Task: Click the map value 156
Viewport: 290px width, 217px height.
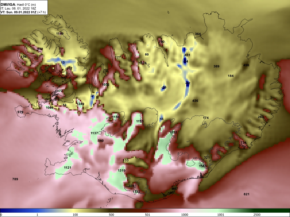Action: 23,57
